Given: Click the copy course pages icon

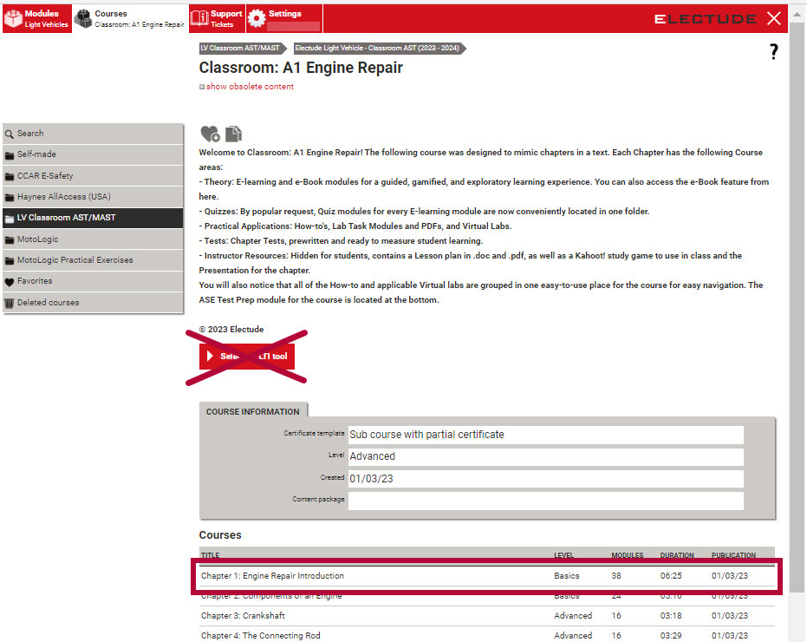Looking at the screenshot, I should pyautogui.click(x=234, y=134).
